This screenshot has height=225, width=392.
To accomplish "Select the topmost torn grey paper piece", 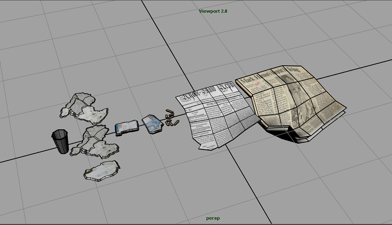I will click(84, 108).
